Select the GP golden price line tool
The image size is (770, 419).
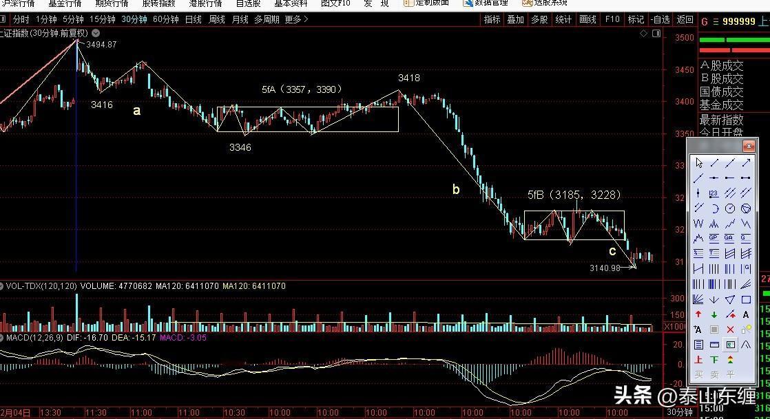(714, 239)
